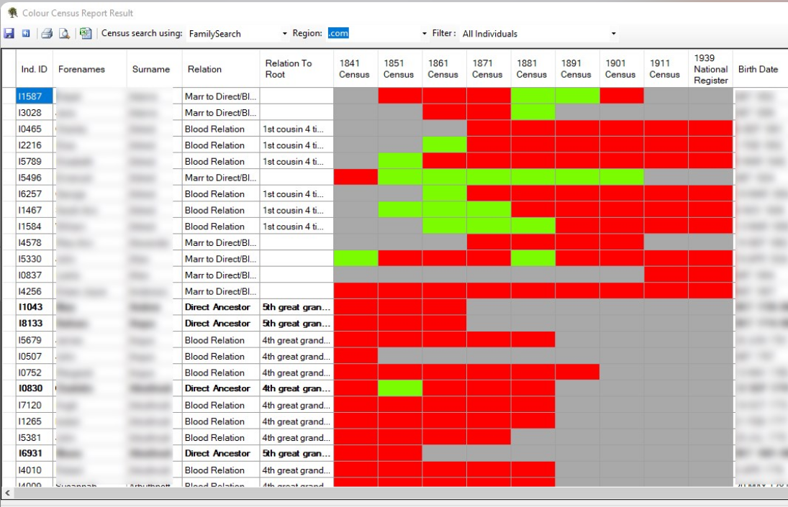Select Direct Ancestor row I0830
Viewport: 788px width, 507px height.
(x=32, y=388)
